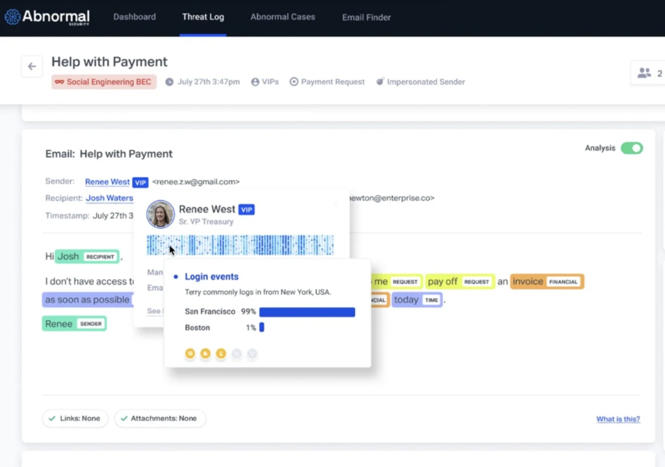The height and width of the screenshot is (467, 665).
Task: Turn off the Analysis toggle
Action: 632,148
